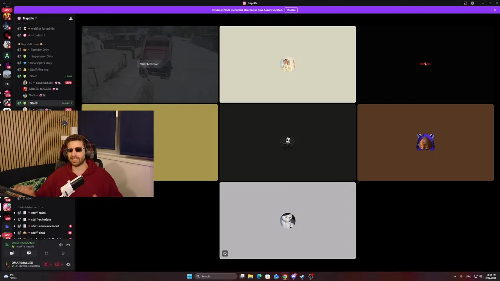Open the server with 217 badge

click(7, 217)
